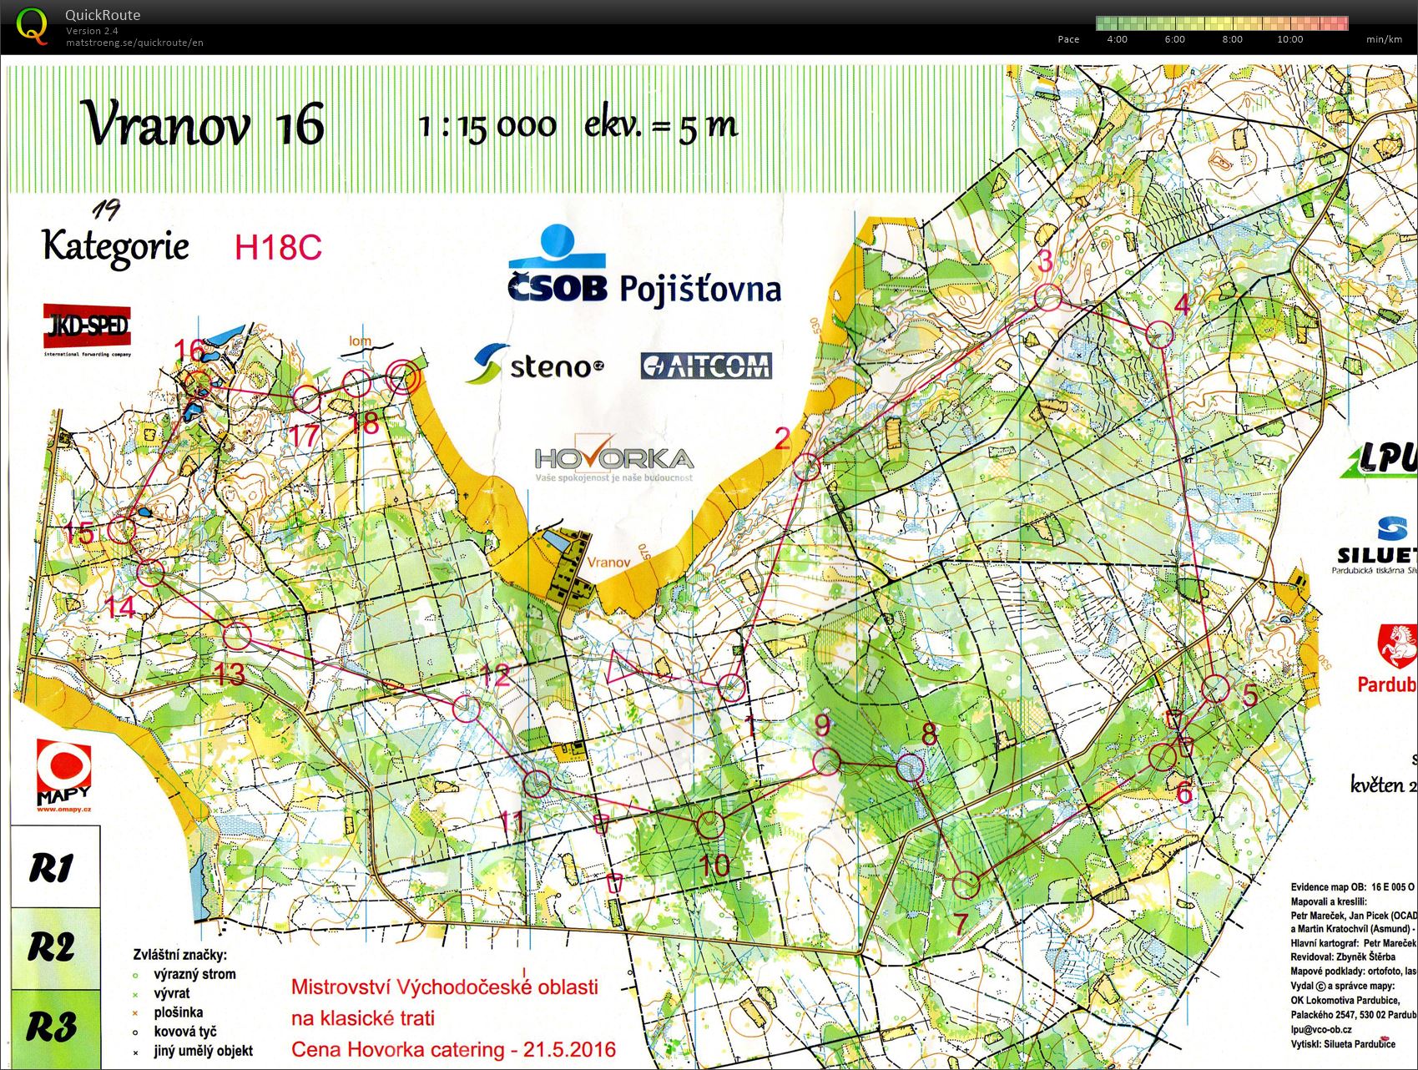Click control circle 5 on the map
The image size is (1418, 1070).
[x=1216, y=689]
